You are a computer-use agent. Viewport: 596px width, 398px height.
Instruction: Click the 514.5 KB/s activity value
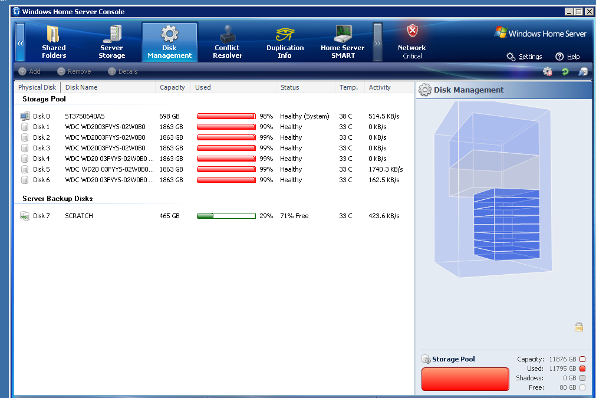384,116
